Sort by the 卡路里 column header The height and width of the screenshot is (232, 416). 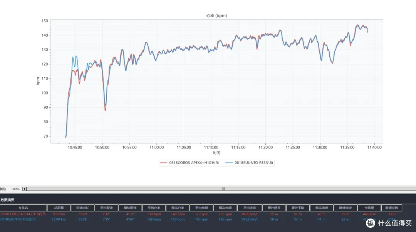tap(369, 208)
